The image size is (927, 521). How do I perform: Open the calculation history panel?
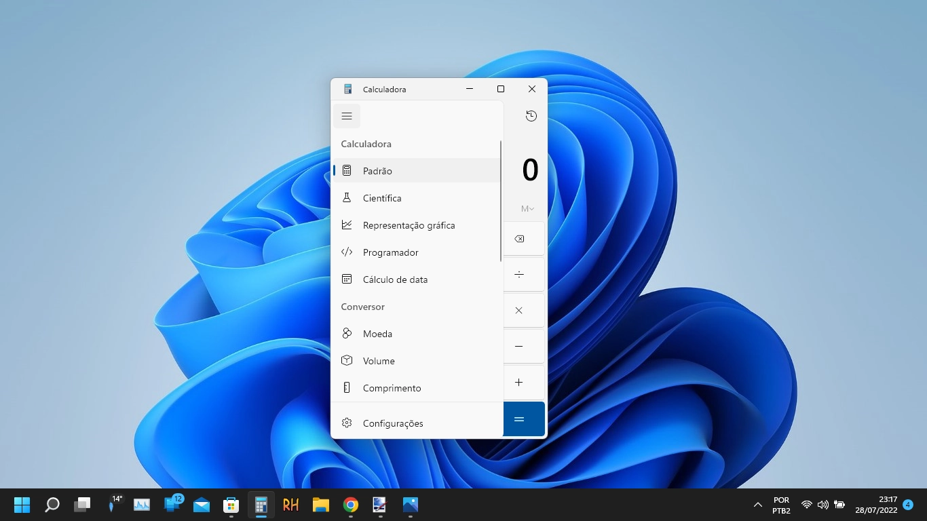pos(531,116)
